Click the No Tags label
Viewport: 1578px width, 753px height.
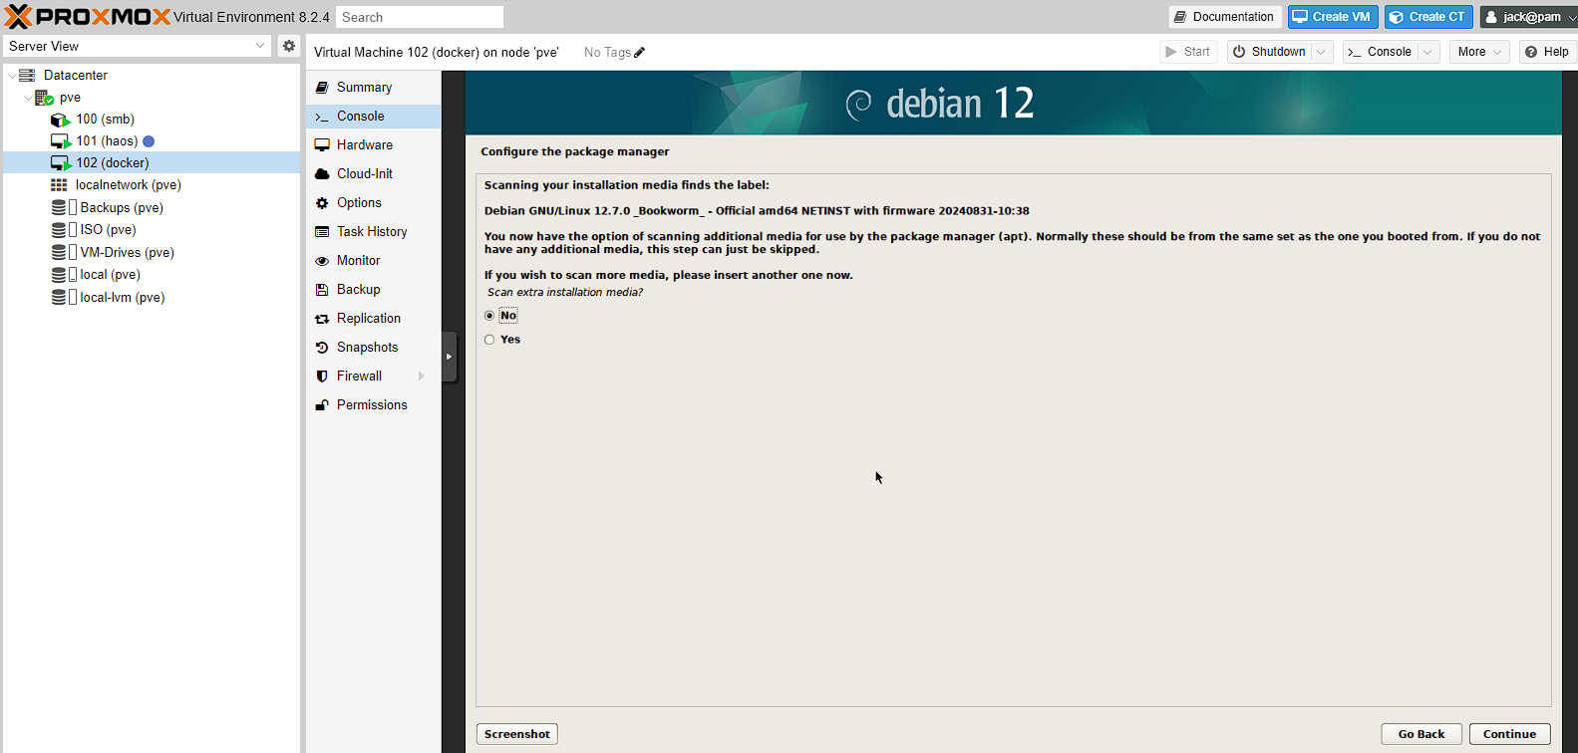[607, 52]
